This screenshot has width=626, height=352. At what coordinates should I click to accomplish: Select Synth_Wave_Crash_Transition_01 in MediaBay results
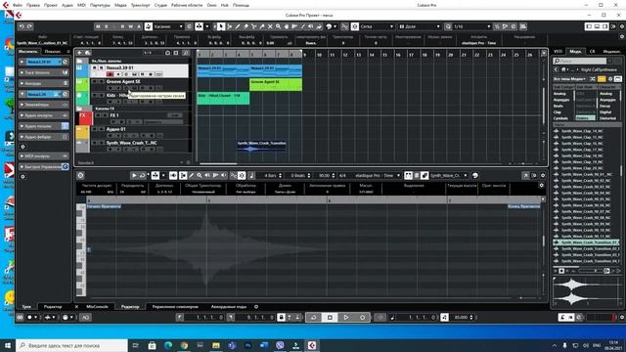click(x=586, y=242)
